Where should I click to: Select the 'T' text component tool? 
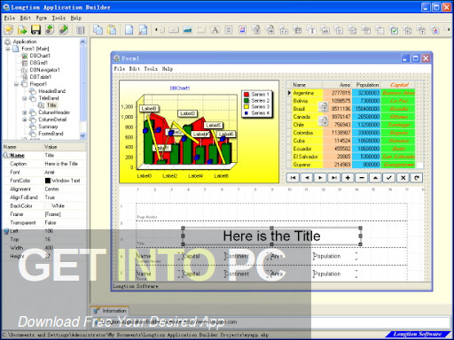(x=311, y=30)
